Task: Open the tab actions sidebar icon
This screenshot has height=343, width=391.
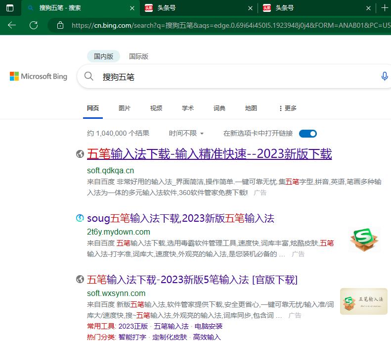Action: tap(10, 8)
